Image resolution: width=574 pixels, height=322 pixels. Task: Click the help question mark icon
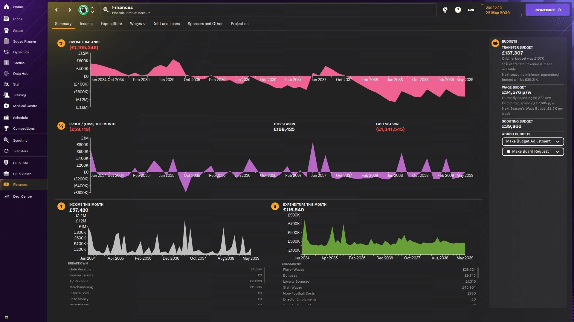coord(458,10)
